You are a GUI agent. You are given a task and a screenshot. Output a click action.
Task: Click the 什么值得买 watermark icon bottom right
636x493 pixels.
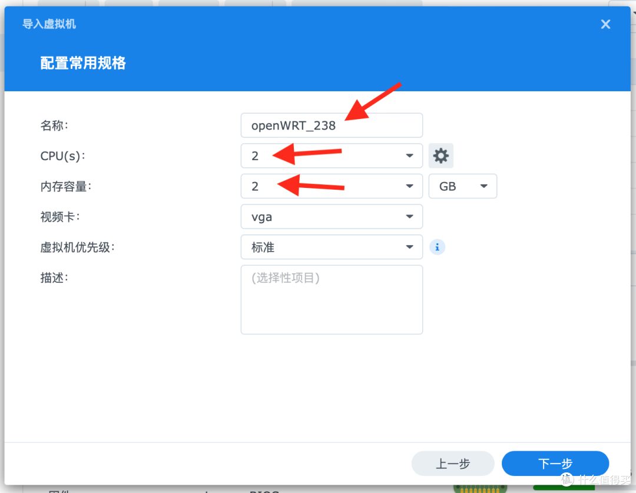point(567,482)
